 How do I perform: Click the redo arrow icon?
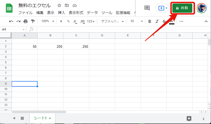[x=18, y=21]
